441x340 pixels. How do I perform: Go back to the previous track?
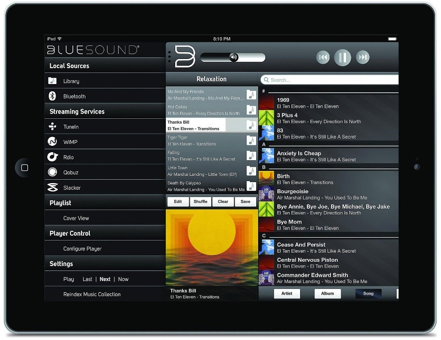click(x=323, y=57)
